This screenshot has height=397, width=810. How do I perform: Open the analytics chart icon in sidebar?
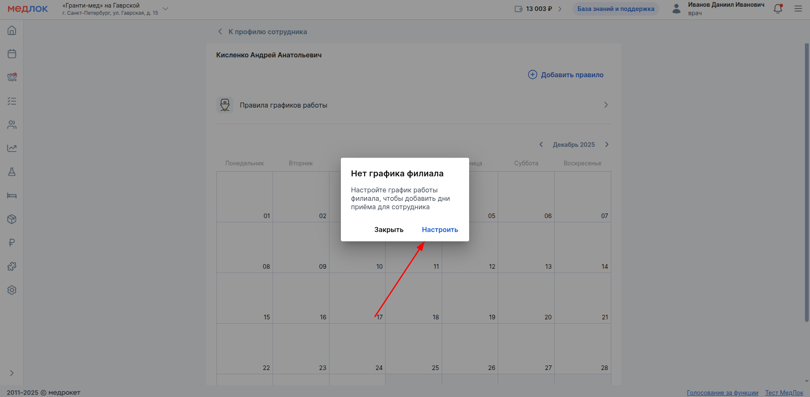coord(12,149)
